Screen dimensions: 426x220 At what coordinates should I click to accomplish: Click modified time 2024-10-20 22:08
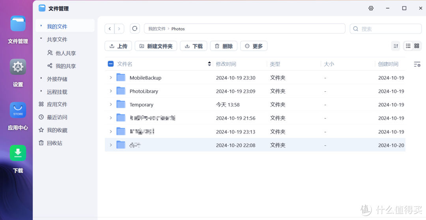coord(235,145)
